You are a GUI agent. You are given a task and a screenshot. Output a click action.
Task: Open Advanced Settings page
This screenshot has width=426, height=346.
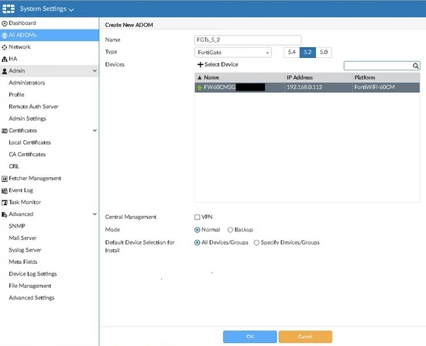[32, 298]
